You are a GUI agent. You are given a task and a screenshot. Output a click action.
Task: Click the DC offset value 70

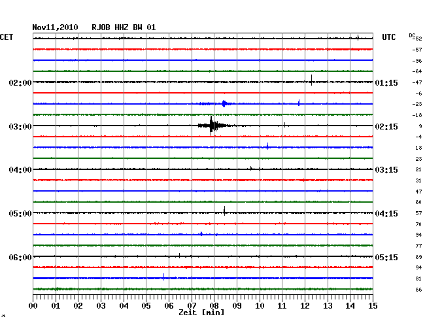pos(418,224)
